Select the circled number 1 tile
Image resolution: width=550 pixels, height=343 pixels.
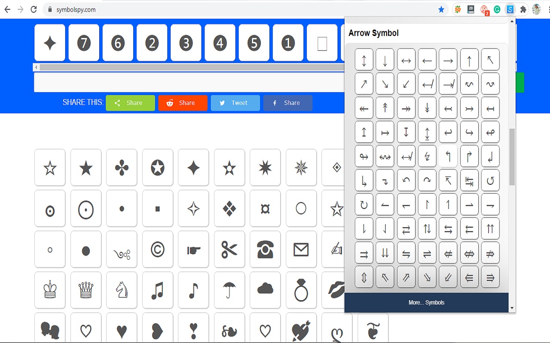click(x=288, y=43)
